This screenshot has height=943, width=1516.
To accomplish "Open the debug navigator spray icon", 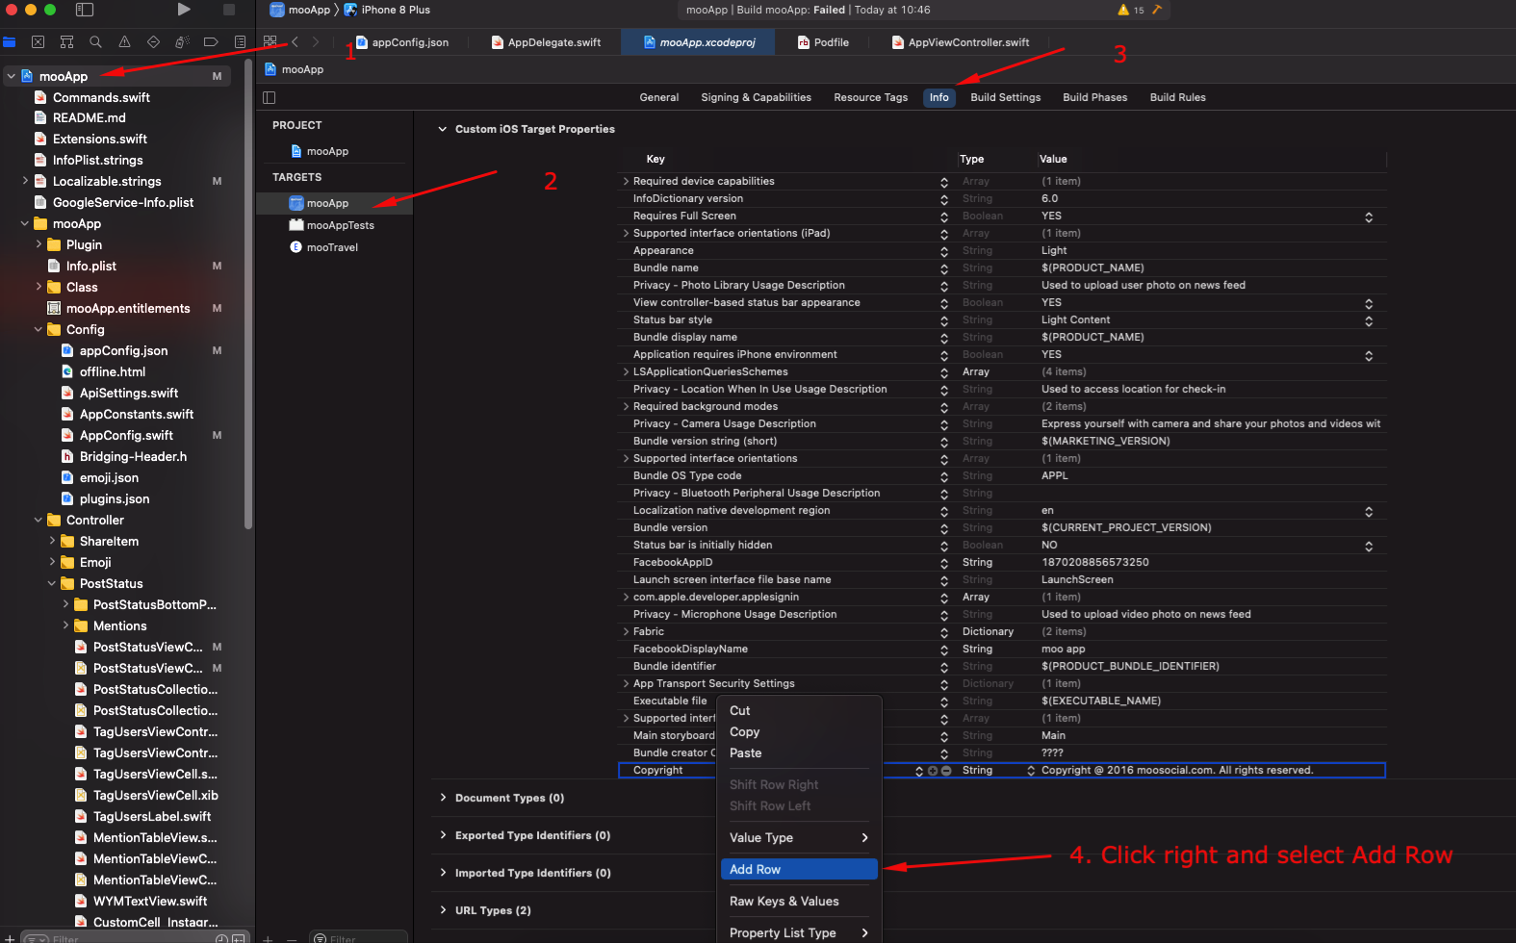I will point(182,42).
